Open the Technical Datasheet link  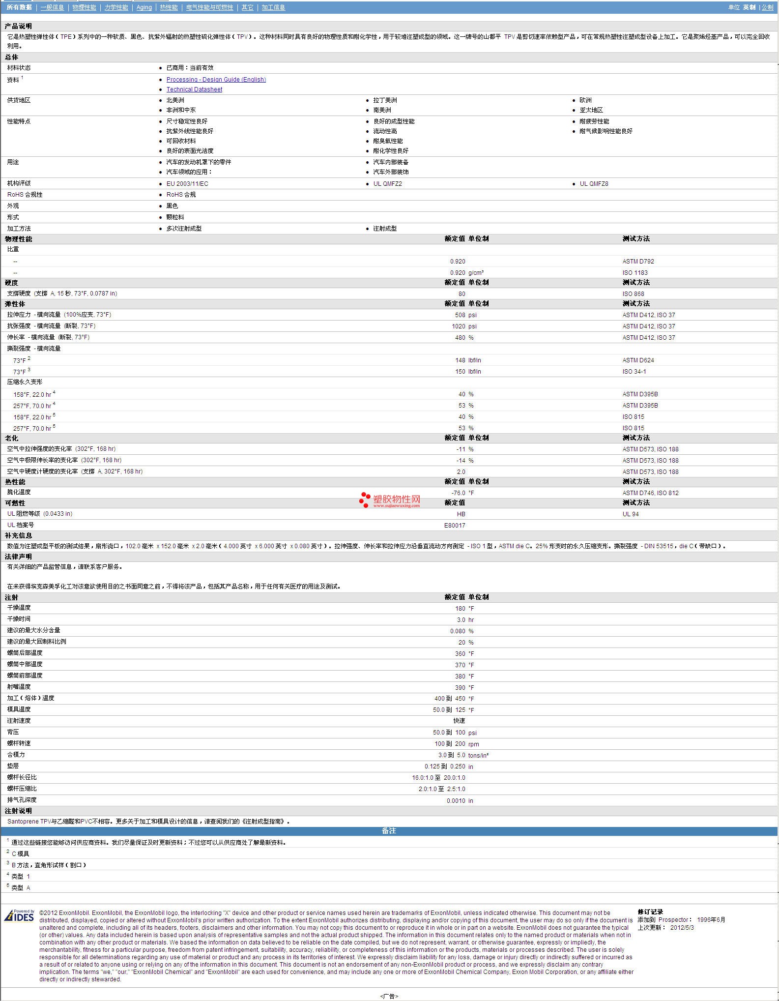[x=194, y=89]
